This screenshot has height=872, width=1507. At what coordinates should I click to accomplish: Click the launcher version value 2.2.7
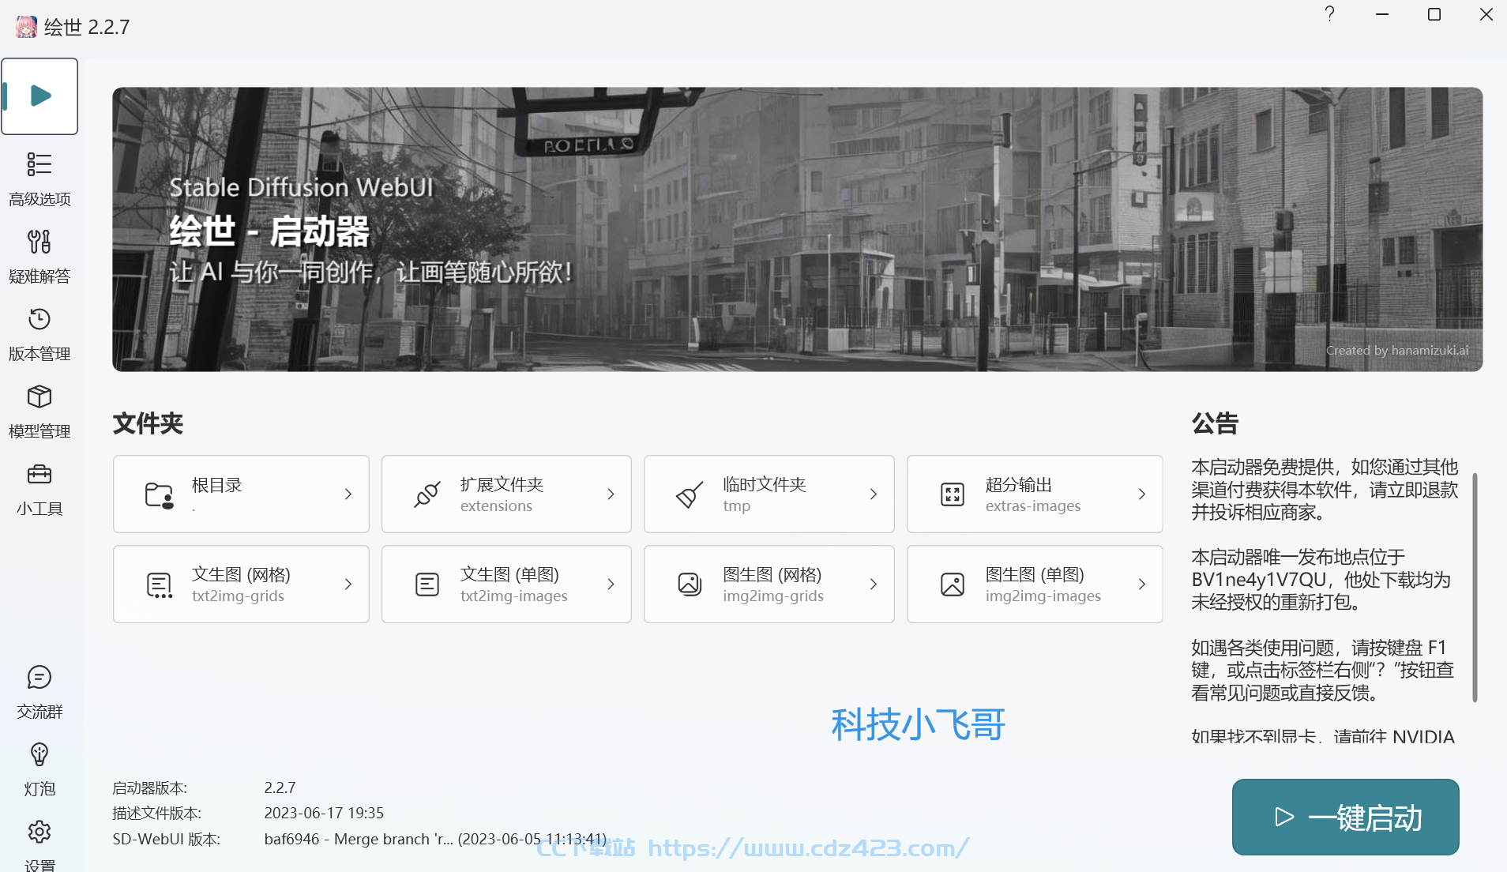(280, 787)
